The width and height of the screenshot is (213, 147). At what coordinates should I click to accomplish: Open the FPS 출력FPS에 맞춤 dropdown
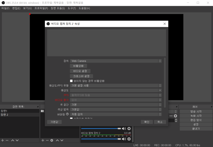click(x=116, y=95)
